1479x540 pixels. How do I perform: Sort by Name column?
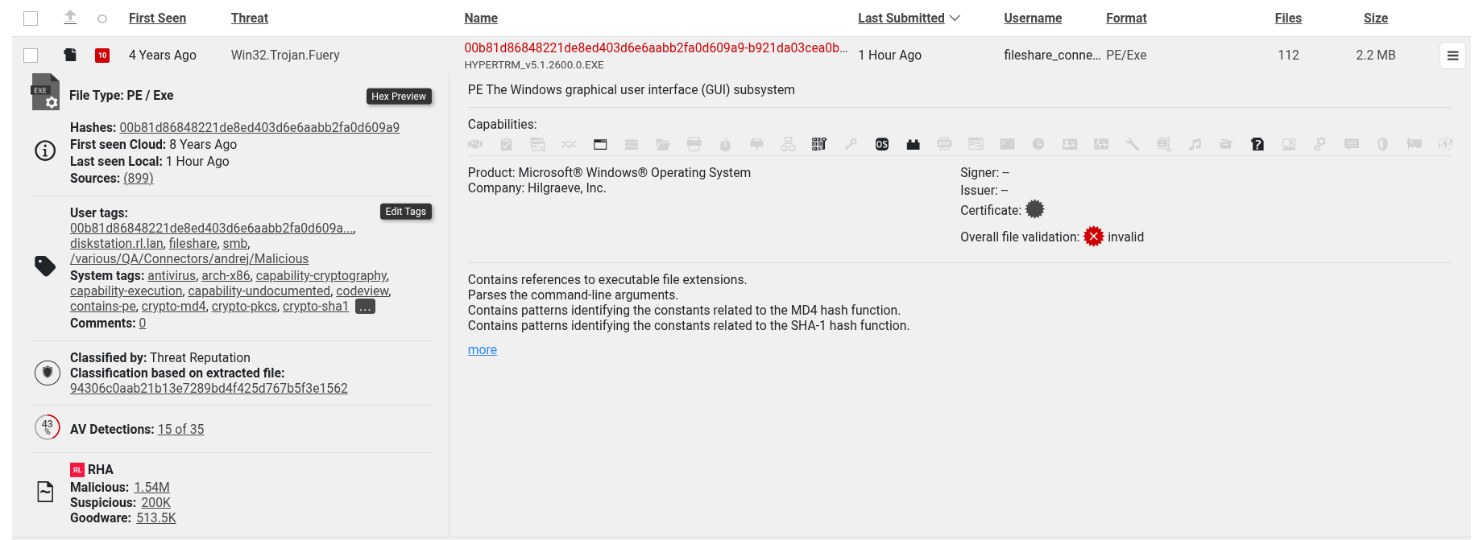481,18
